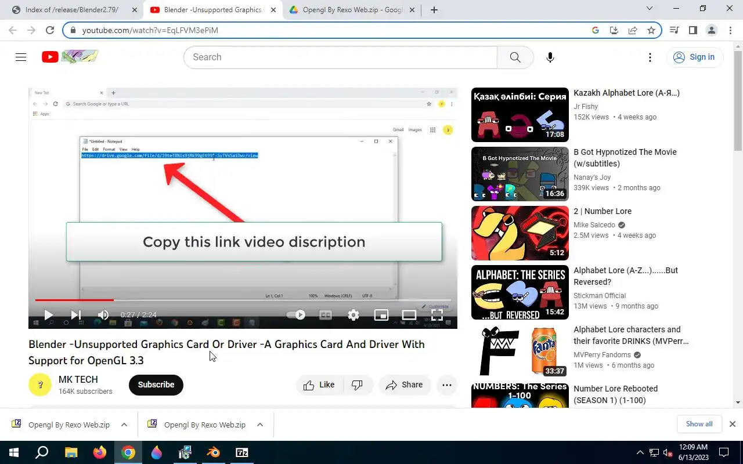Toggle Chrome side panel
This screenshot has width=743, height=464.
[692, 30]
